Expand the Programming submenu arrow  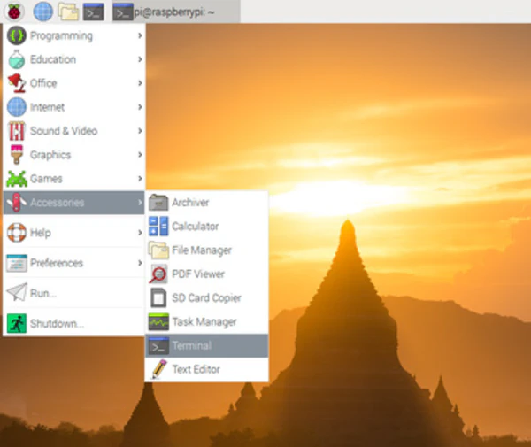pos(140,36)
